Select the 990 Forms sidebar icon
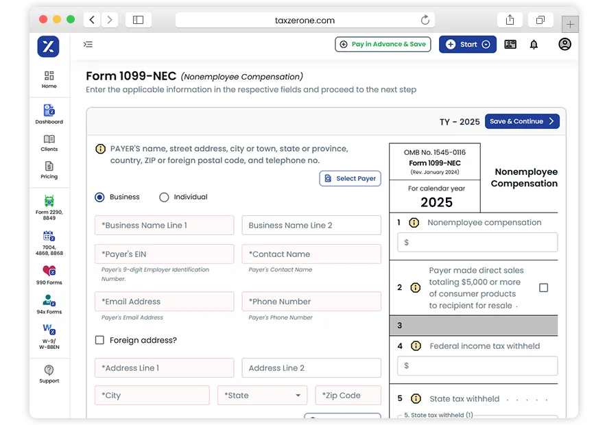 [49, 274]
